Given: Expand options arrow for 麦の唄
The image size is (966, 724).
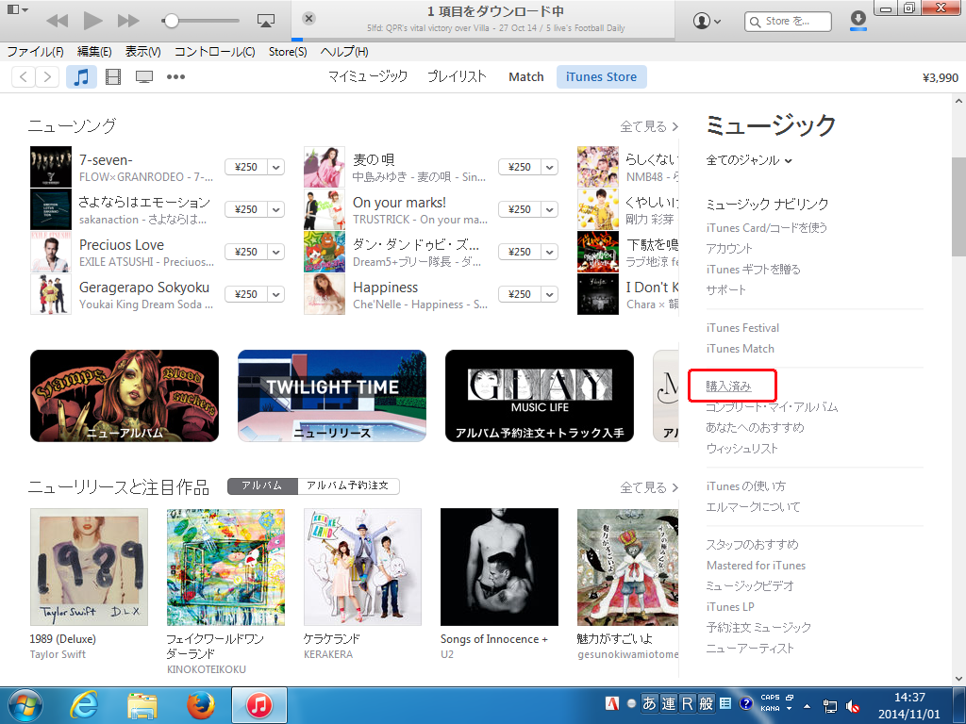Looking at the screenshot, I should 550,167.
